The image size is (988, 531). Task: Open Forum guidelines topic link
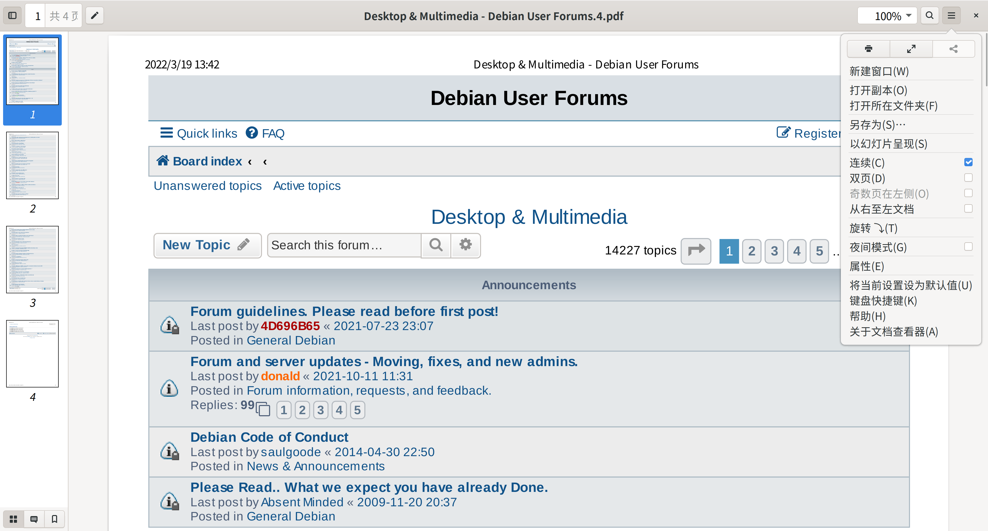tap(344, 311)
